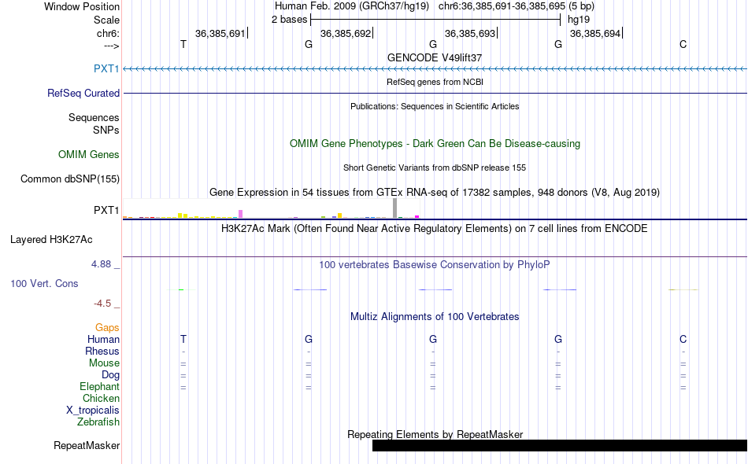This screenshot has width=748, height=464.
Task: Select the Human species label
Action: 103,339
